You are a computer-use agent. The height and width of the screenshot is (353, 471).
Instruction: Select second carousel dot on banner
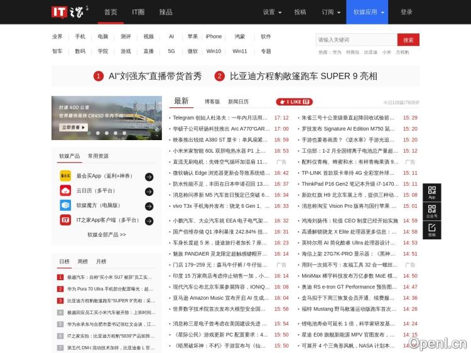[x=97, y=133]
